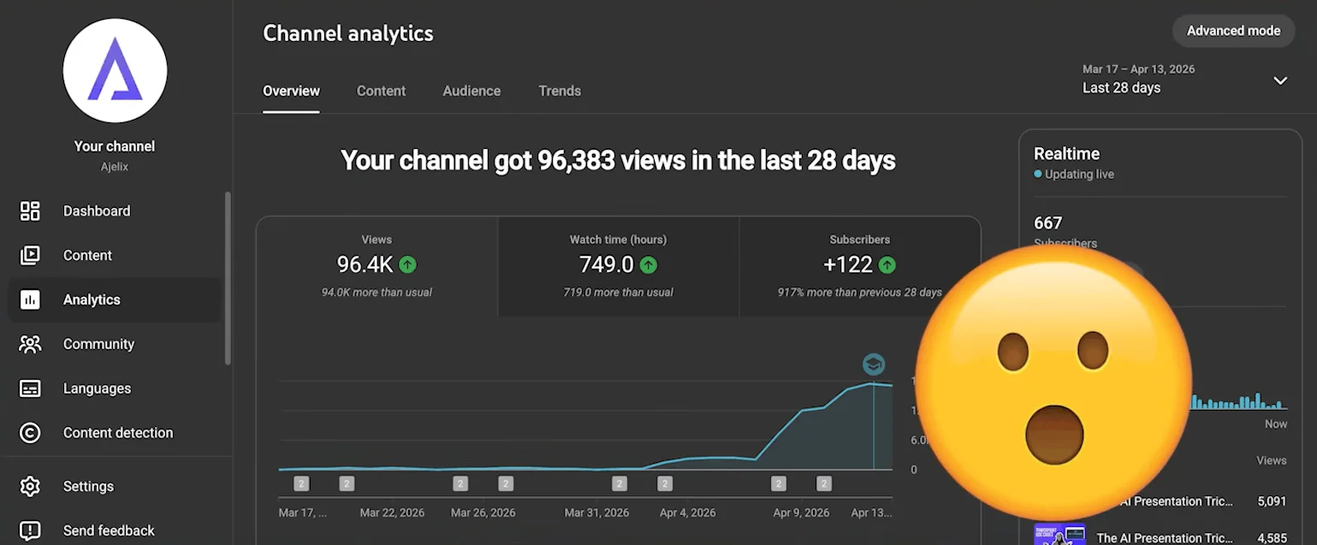Open the Trends tab

pos(560,92)
